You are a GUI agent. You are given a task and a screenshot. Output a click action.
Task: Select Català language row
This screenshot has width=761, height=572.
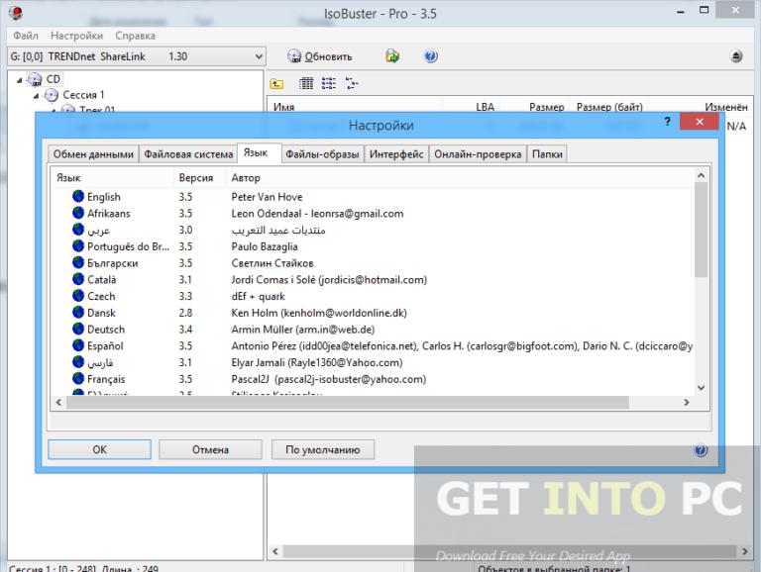click(x=374, y=279)
